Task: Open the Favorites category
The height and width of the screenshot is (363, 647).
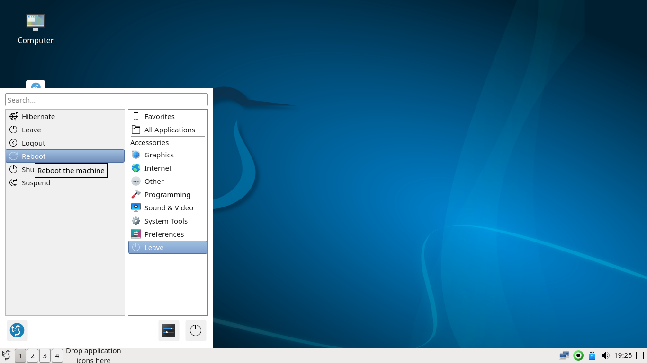Action: tap(168, 116)
